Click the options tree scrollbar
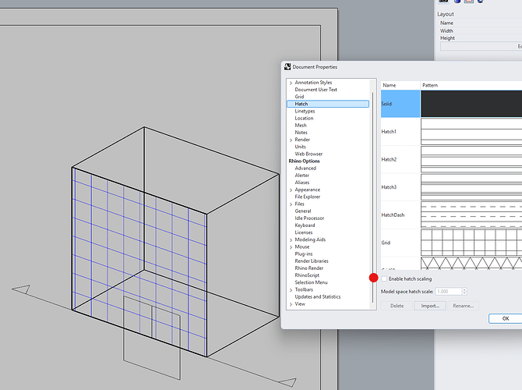The height and width of the screenshot is (390, 522). pos(372,197)
